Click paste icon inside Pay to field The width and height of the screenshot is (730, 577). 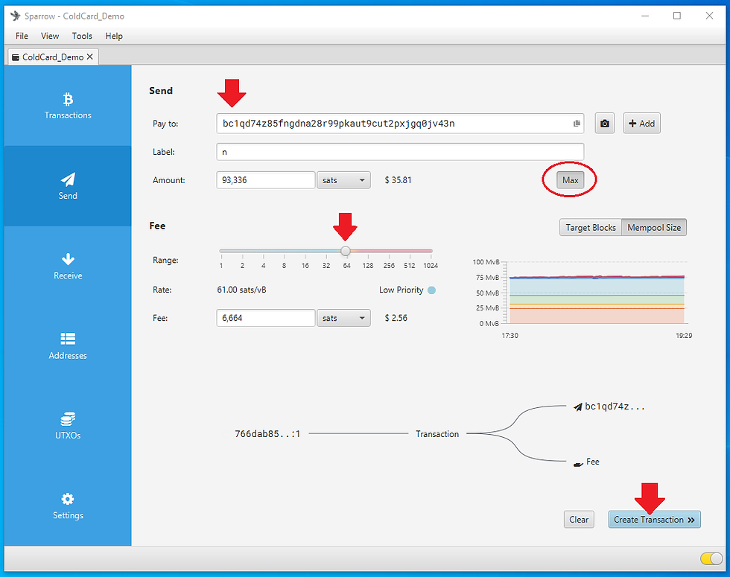click(x=577, y=124)
